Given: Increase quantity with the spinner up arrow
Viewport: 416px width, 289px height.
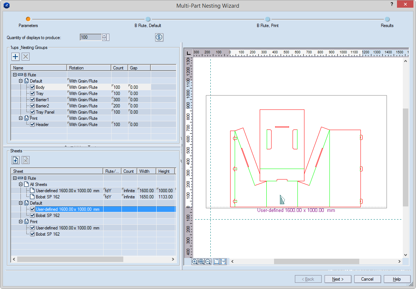Looking at the screenshot, I should (104, 35).
